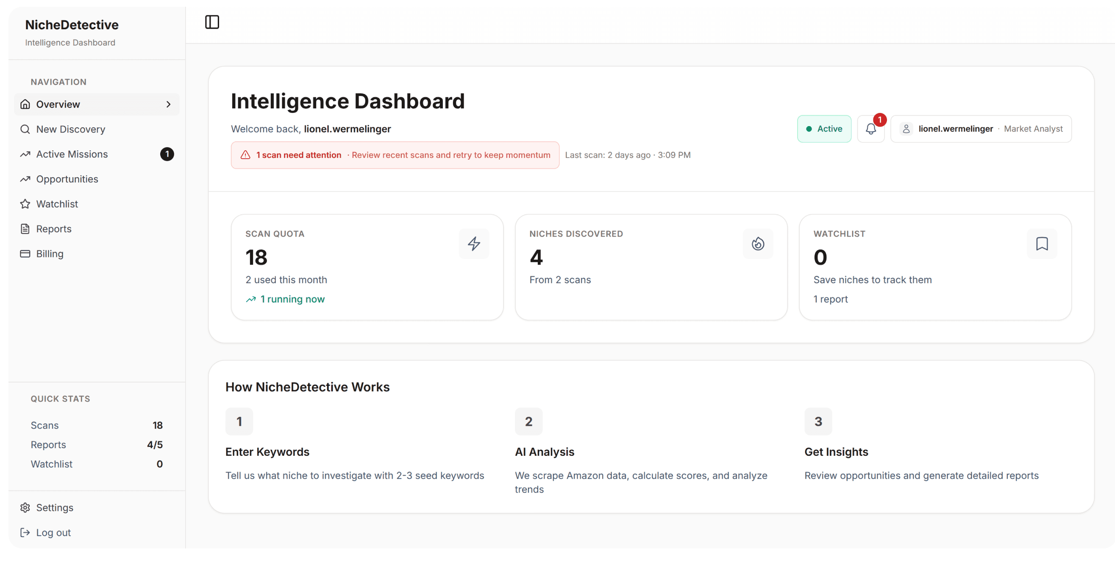Click the user avatar icon

coord(906,129)
